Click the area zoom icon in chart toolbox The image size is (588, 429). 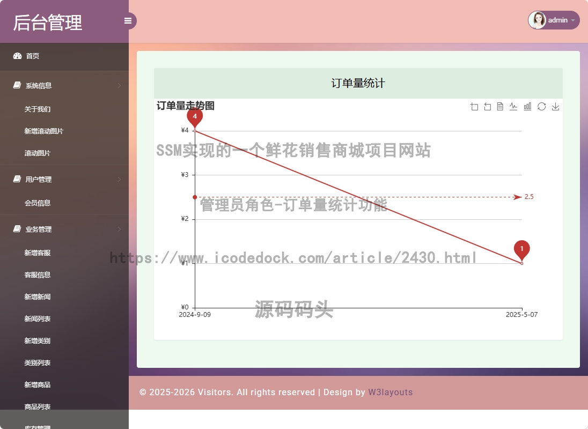(474, 107)
